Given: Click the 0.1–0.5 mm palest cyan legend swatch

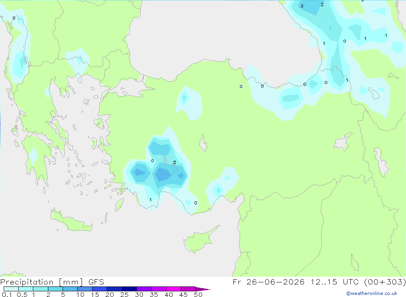Looking at the screenshot, I should pyautogui.click(x=11, y=289).
